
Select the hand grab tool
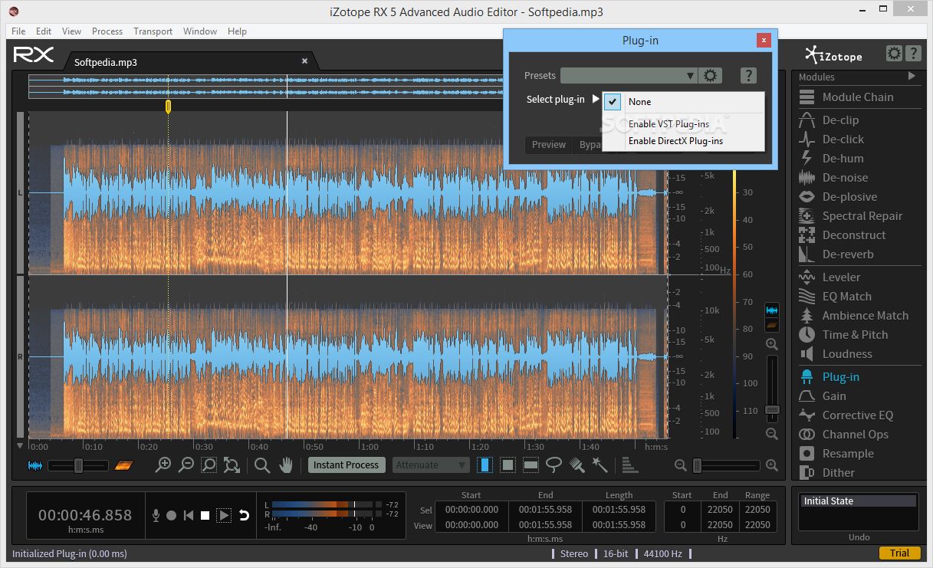[x=286, y=465]
